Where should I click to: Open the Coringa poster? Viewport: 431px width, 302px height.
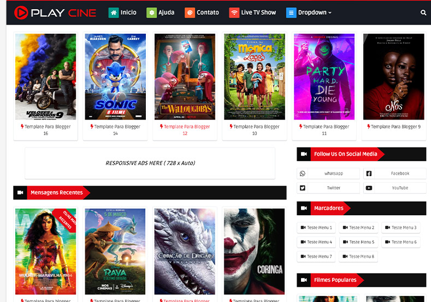pos(254,251)
